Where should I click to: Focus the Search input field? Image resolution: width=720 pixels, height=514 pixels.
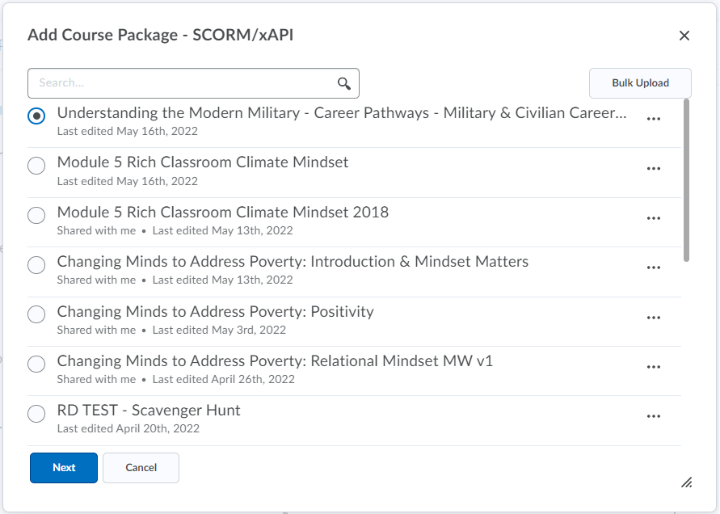point(183,83)
